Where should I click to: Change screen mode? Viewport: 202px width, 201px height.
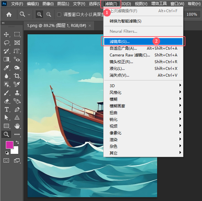coord(17,161)
